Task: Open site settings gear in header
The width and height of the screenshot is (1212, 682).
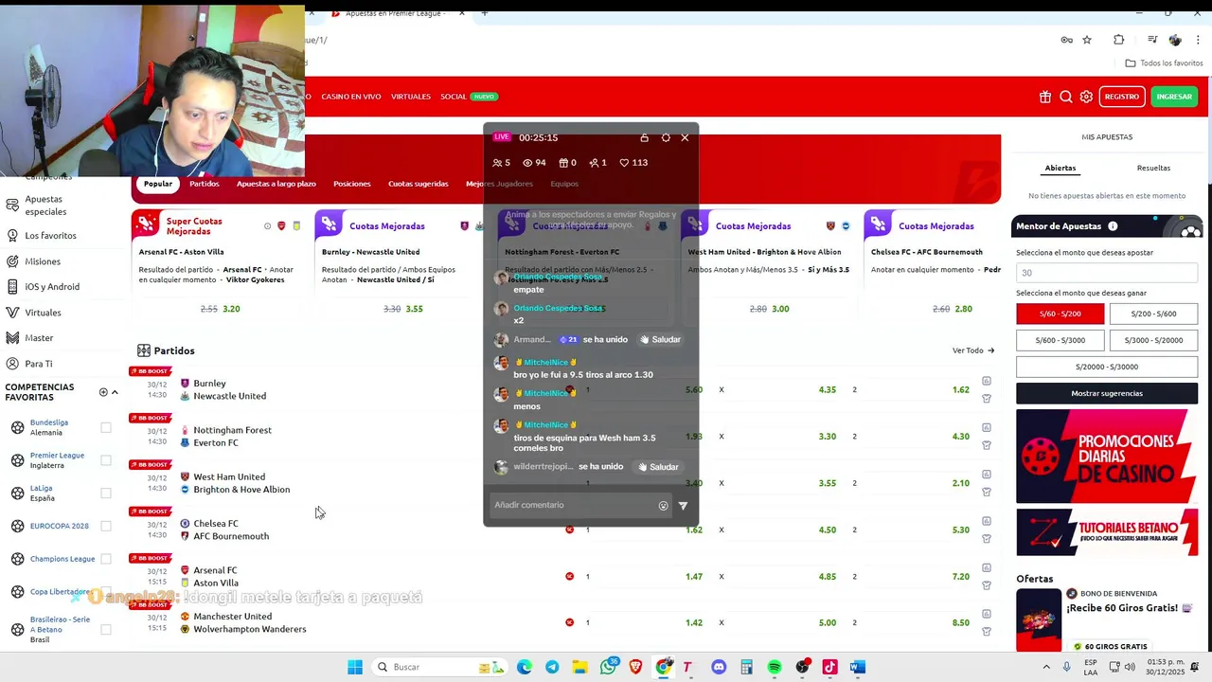Action: coord(1086,97)
